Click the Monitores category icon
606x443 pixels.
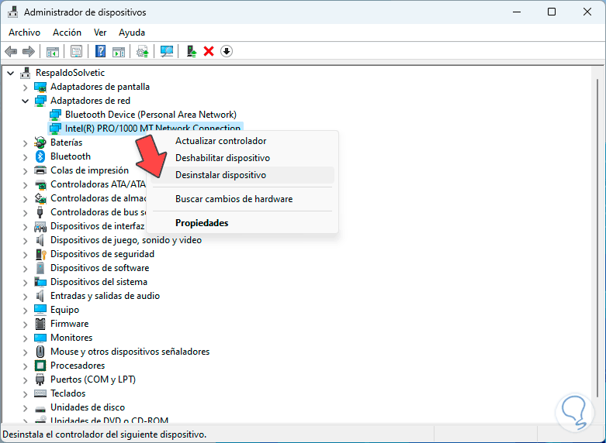click(40, 338)
